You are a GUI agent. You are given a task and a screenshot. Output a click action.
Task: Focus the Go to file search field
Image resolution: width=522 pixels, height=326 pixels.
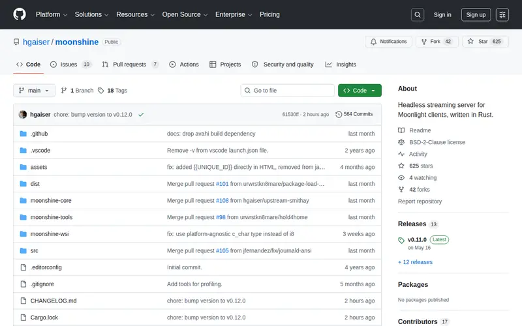coord(288,91)
